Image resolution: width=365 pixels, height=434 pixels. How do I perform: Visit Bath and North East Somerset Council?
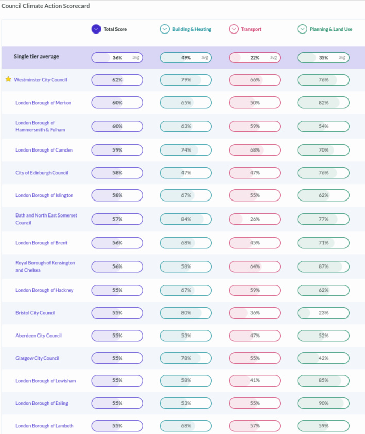tap(46, 219)
